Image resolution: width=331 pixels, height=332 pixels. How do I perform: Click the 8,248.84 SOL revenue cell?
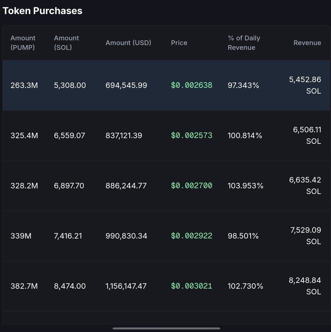pos(305,286)
